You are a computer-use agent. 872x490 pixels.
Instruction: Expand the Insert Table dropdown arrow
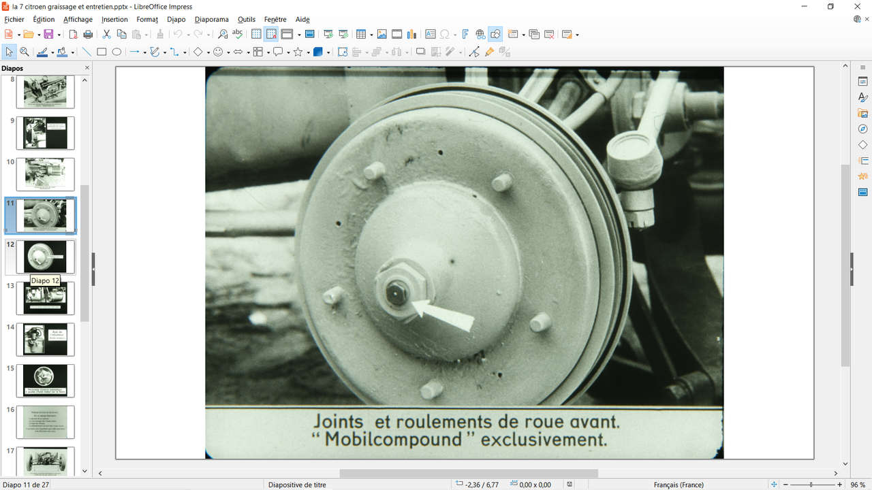371,35
